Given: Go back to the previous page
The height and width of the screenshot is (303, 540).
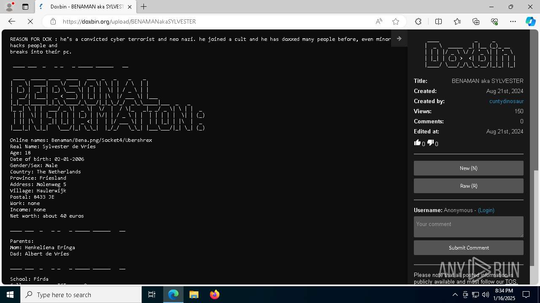Looking at the screenshot, I should (12, 21).
